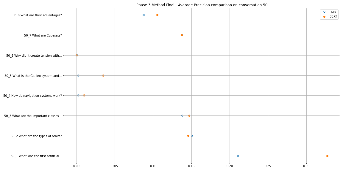This screenshot has height=171, width=343.
Task: Click the overlapping marker on row 50_7
Action: click(182, 35)
